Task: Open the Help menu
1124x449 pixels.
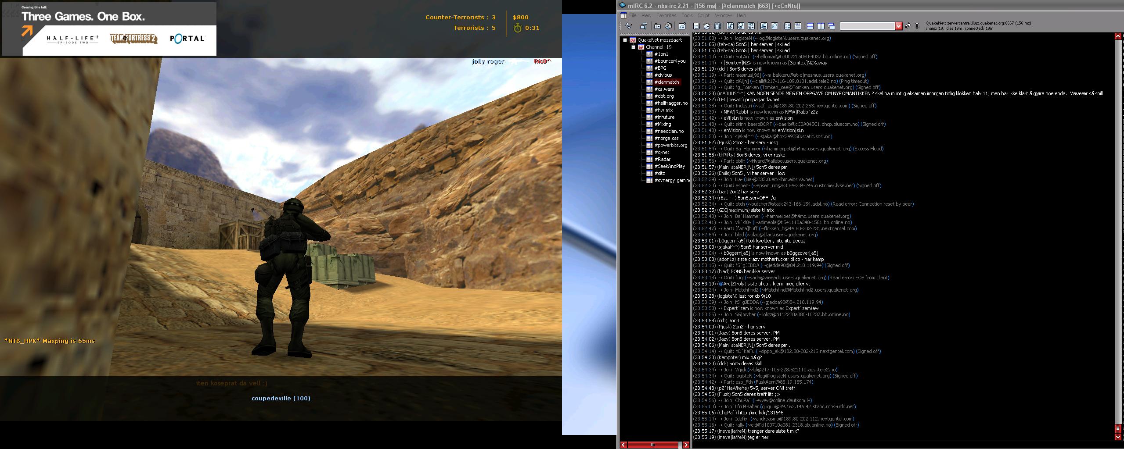Action: 742,15
